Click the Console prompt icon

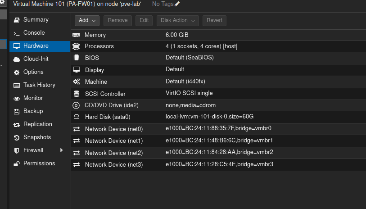(x=17, y=33)
